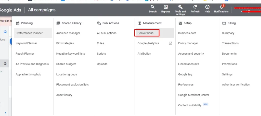Open Billing Promotions

230,64
